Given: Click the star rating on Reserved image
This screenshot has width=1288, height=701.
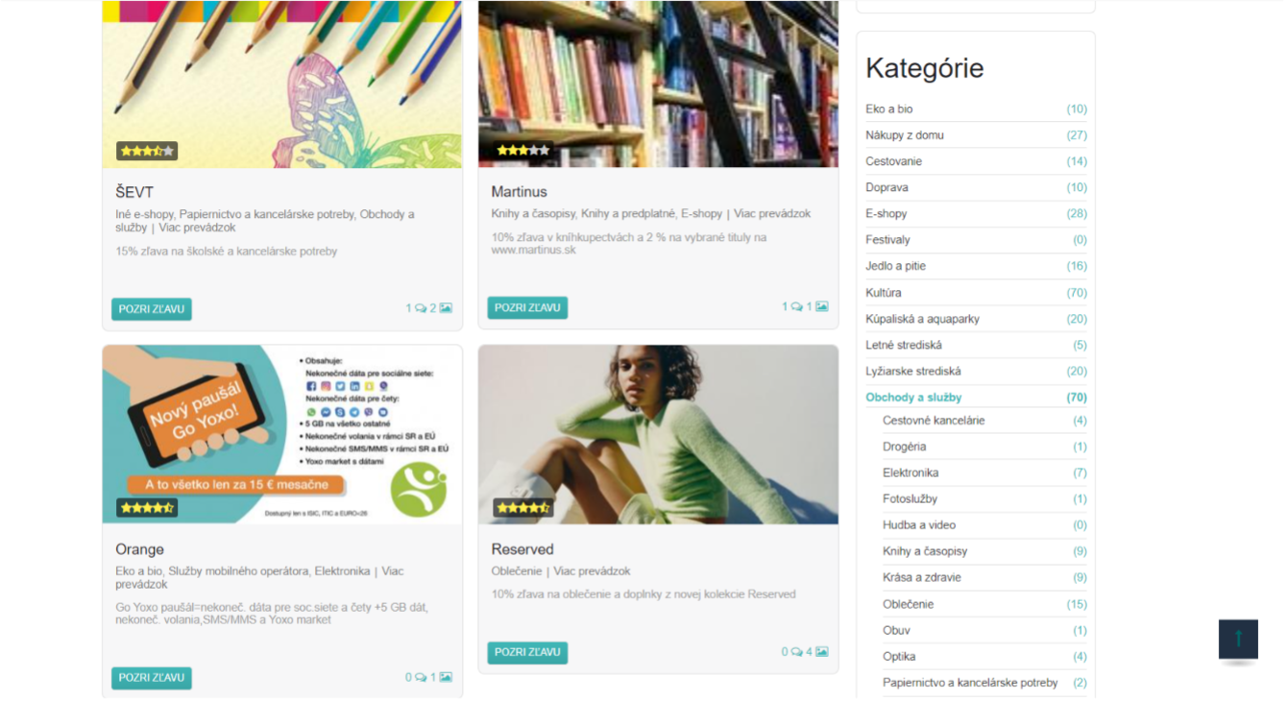Looking at the screenshot, I should 523,508.
